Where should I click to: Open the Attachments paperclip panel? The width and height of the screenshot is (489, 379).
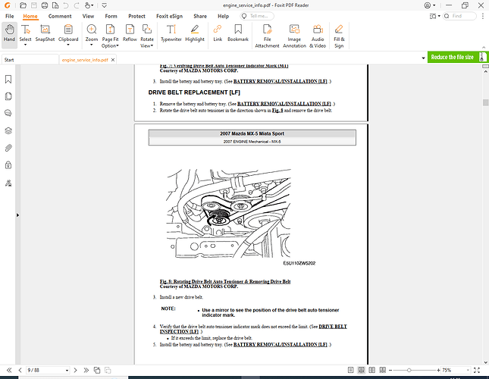(8, 147)
